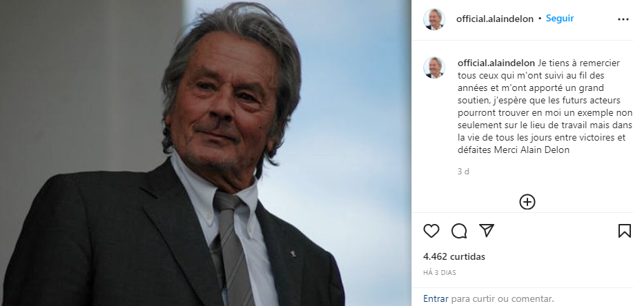Image resolution: width=633 pixels, height=306 pixels.
Task: Click the "para curtir ou comentar" prompt
Action: (x=503, y=298)
